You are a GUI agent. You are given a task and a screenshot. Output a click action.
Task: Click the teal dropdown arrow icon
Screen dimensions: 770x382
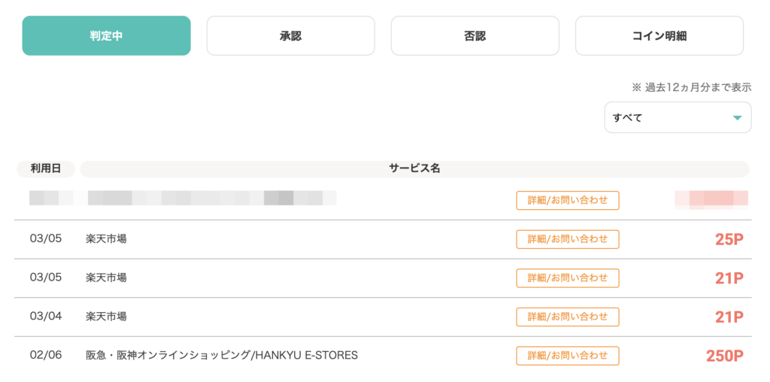tap(737, 117)
